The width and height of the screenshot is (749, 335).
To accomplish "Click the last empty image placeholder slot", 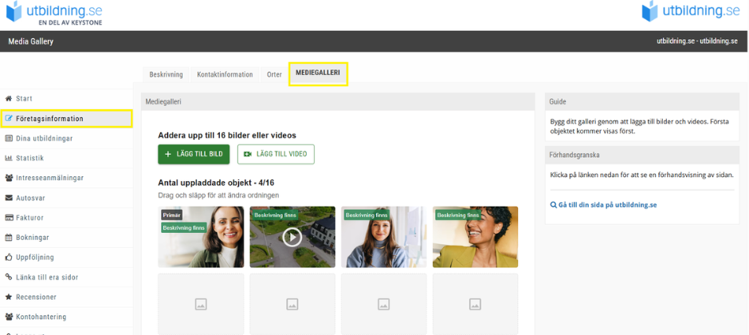I will coord(475,304).
